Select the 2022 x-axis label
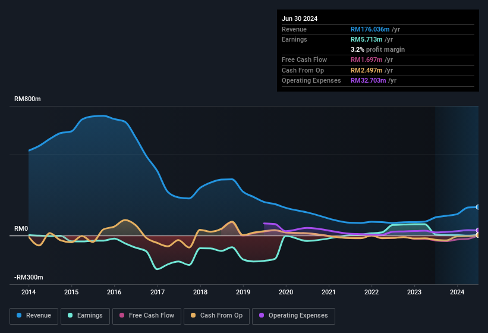 point(371,292)
